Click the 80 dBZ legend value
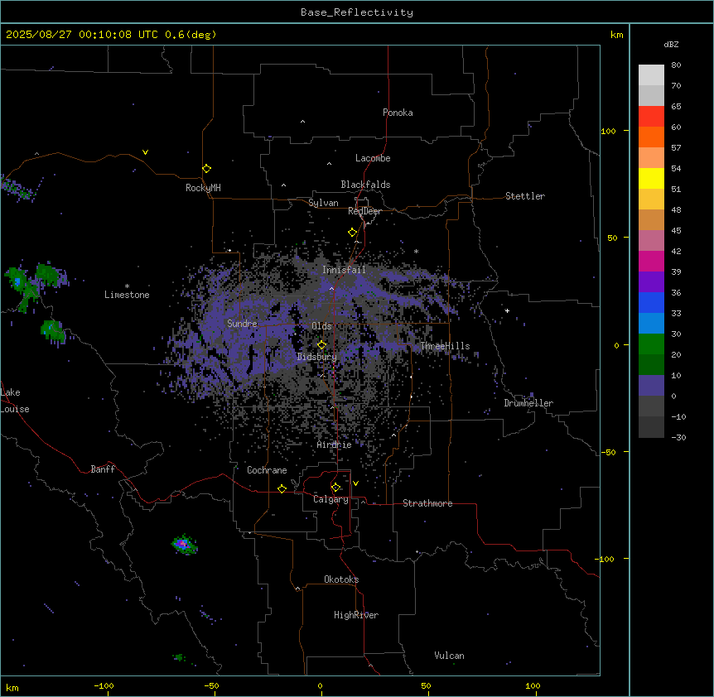This screenshot has height=697, width=714. point(676,65)
